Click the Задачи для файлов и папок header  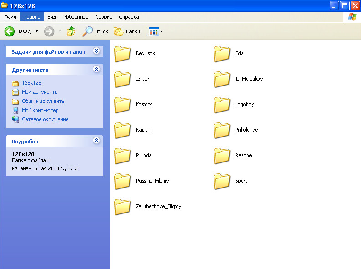[x=48, y=52]
